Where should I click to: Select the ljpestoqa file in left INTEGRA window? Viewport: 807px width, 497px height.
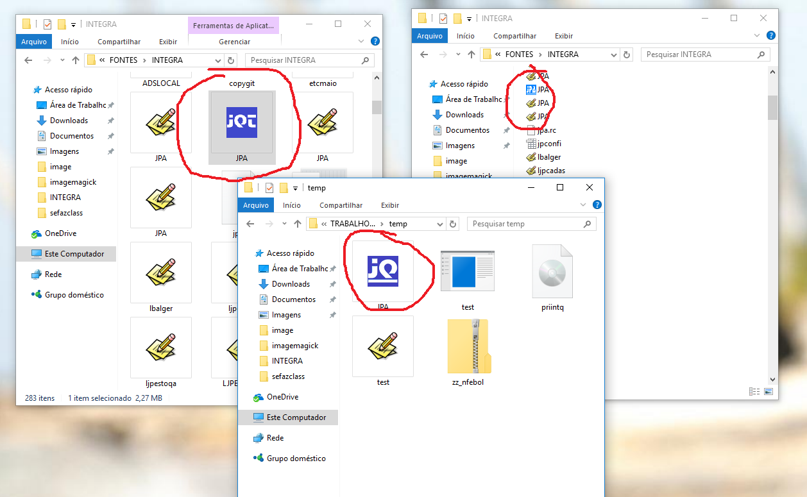(x=161, y=353)
